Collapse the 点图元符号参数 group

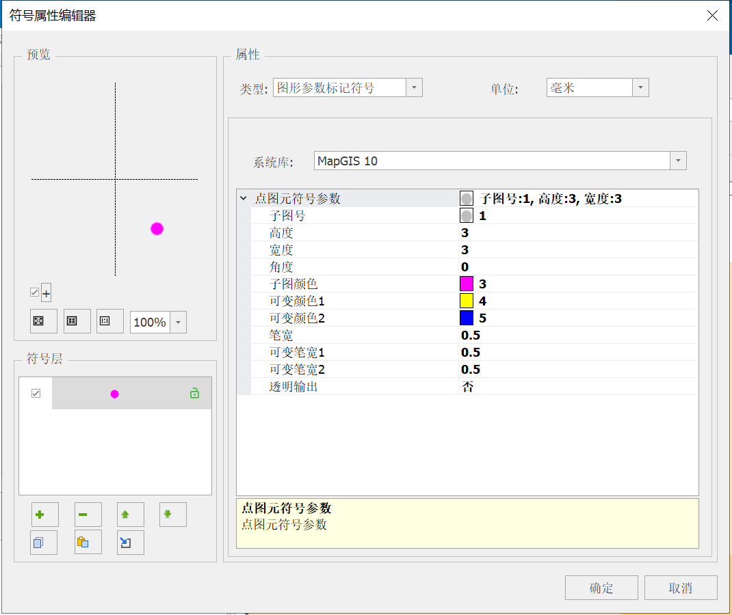point(244,199)
